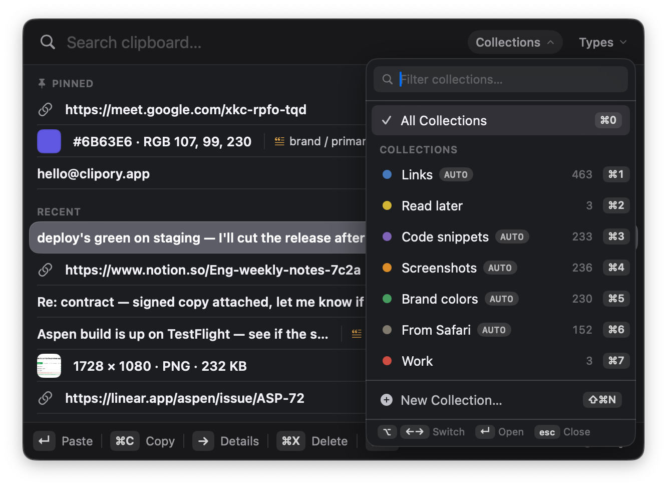Click New Collection…
This screenshot has width=667, height=487.
point(500,400)
